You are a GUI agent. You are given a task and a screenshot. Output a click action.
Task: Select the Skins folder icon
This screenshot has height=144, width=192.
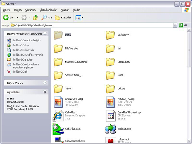point(110,75)
